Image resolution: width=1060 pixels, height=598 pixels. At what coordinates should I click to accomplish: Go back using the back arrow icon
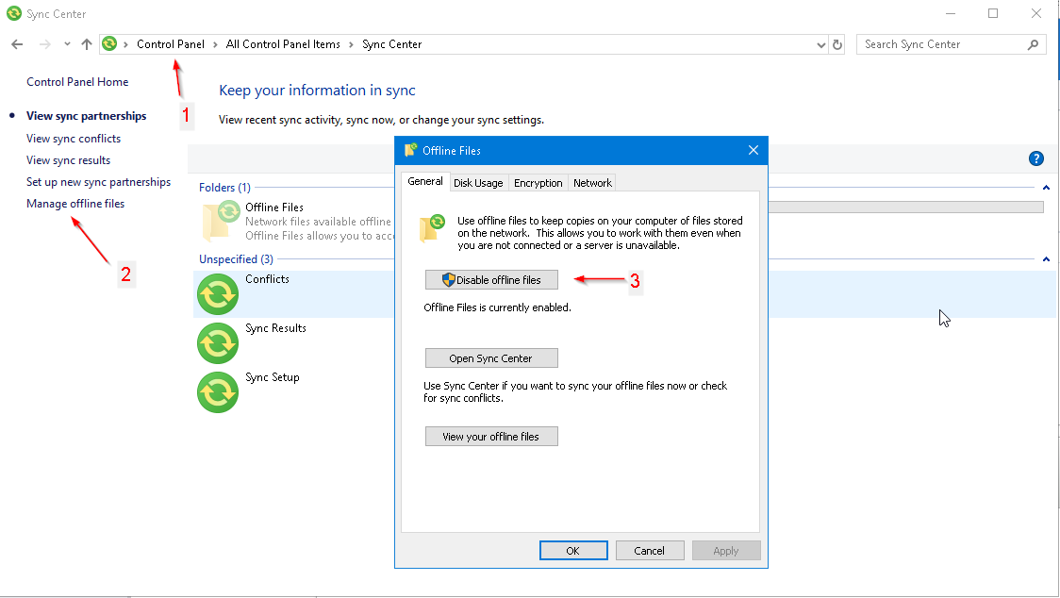pyautogui.click(x=16, y=43)
